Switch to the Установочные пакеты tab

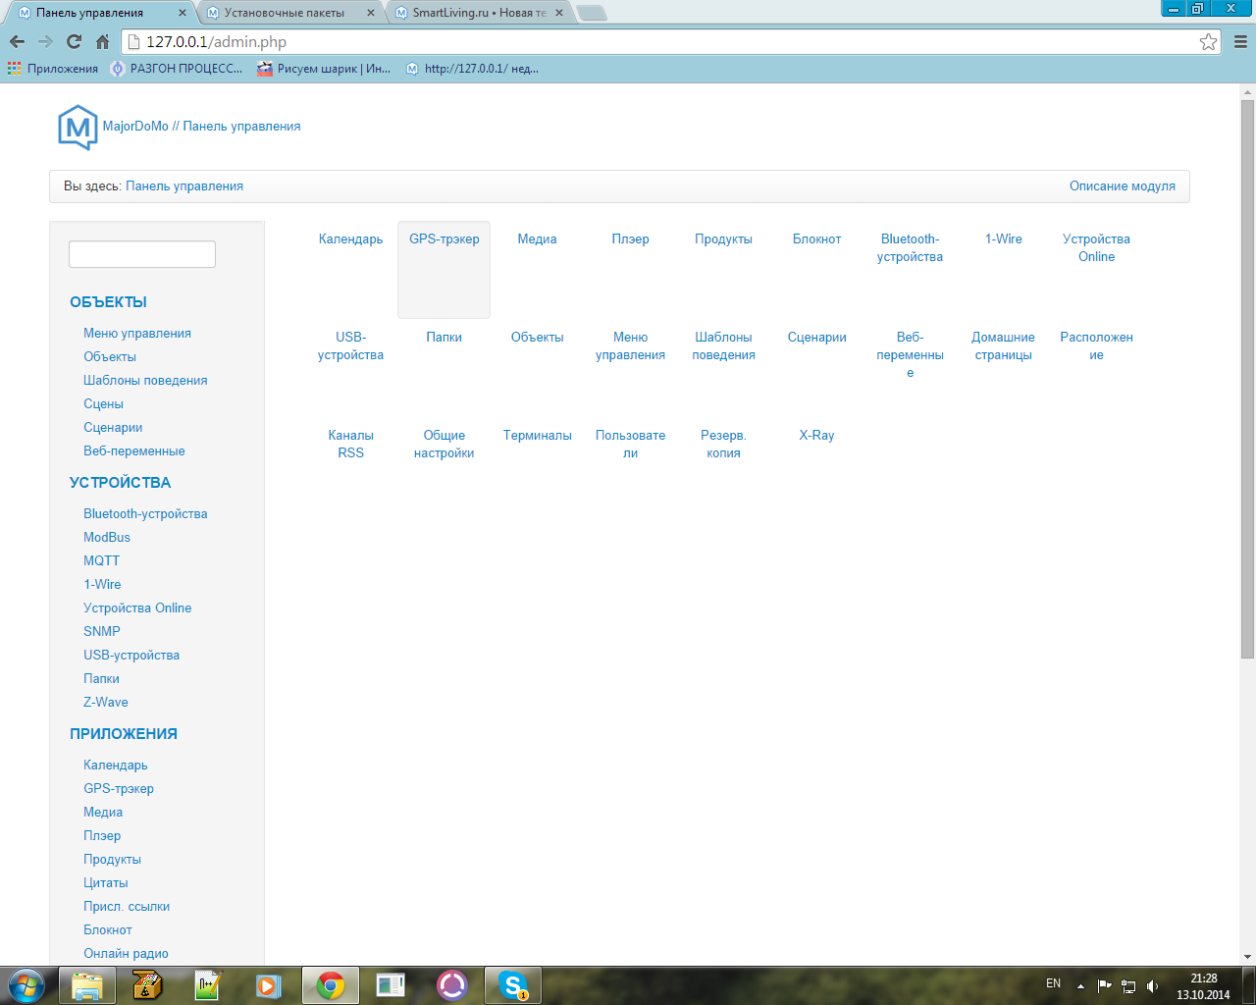(285, 13)
